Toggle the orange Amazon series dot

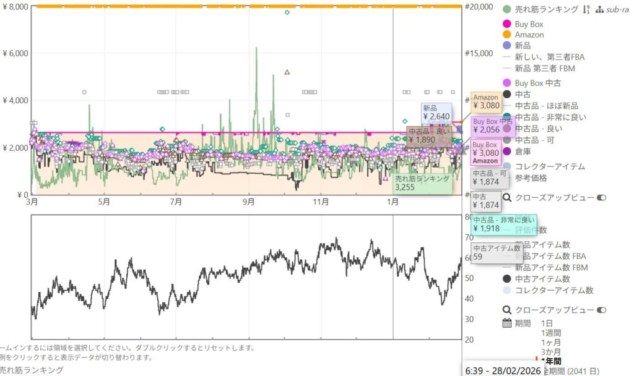(x=507, y=35)
